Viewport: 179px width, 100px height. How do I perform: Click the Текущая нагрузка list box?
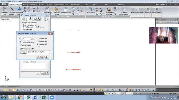coord(34,66)
